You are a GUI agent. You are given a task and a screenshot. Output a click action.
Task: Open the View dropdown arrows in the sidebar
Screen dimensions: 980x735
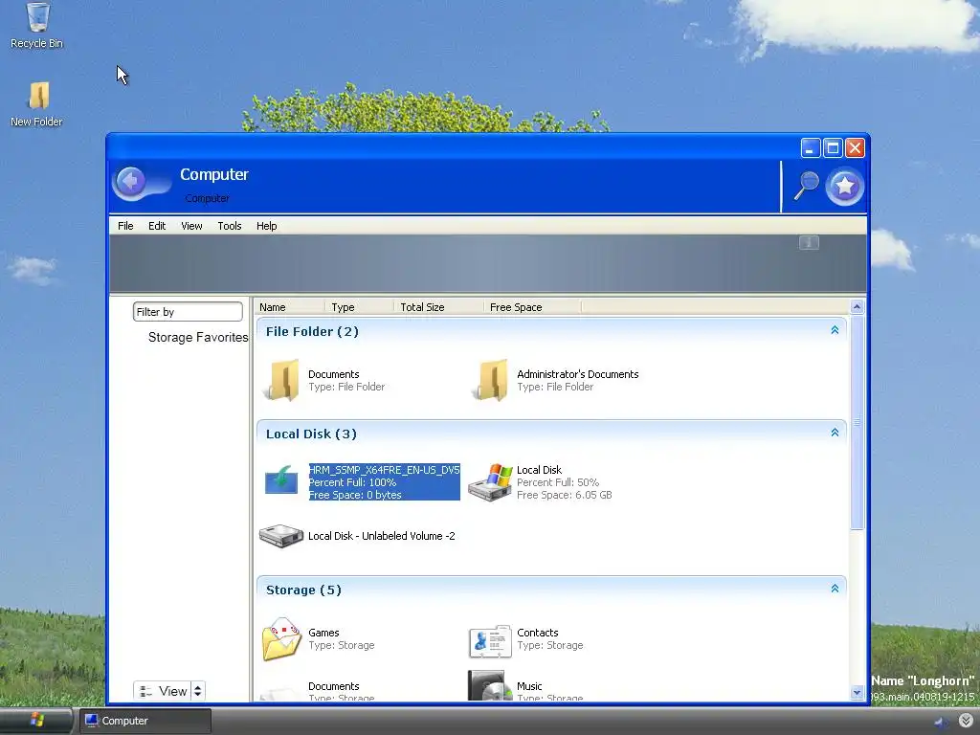click(197, 691)
